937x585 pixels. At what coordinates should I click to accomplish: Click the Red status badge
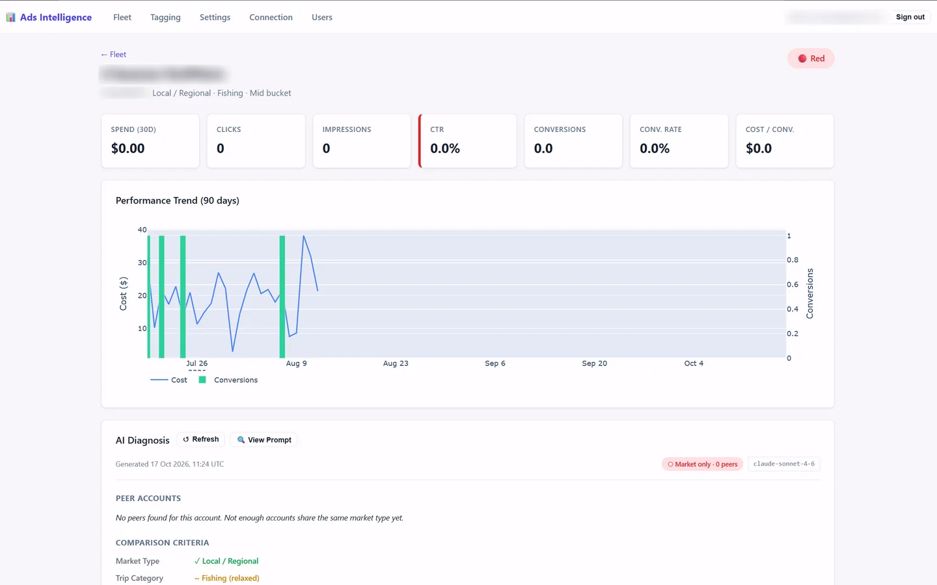[x=811, y=58]
